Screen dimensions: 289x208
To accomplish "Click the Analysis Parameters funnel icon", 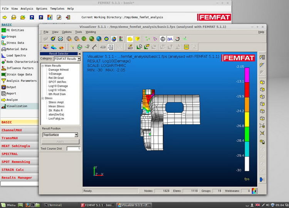I will pos(3,81).
